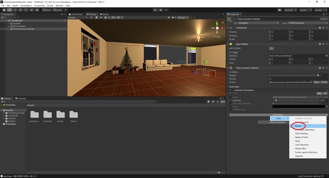Enable the Color override checkbox
329x178 pixels.
click(x=230, y=107)
